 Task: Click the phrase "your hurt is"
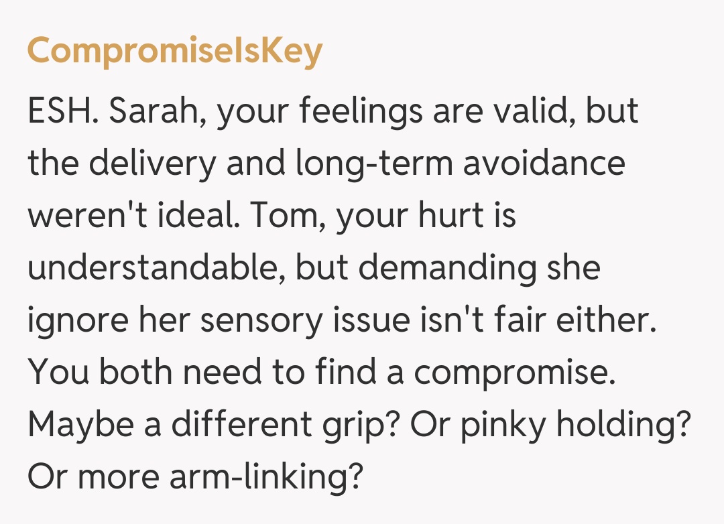pyautogui.click(x=425, y=217)
